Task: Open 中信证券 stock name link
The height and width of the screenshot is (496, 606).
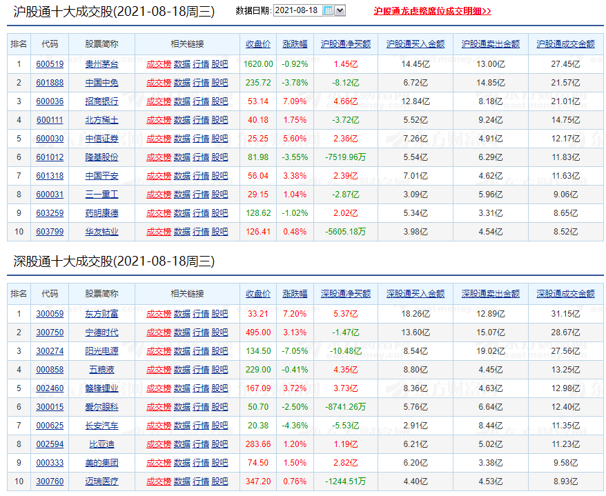Action: coord(101,139)
